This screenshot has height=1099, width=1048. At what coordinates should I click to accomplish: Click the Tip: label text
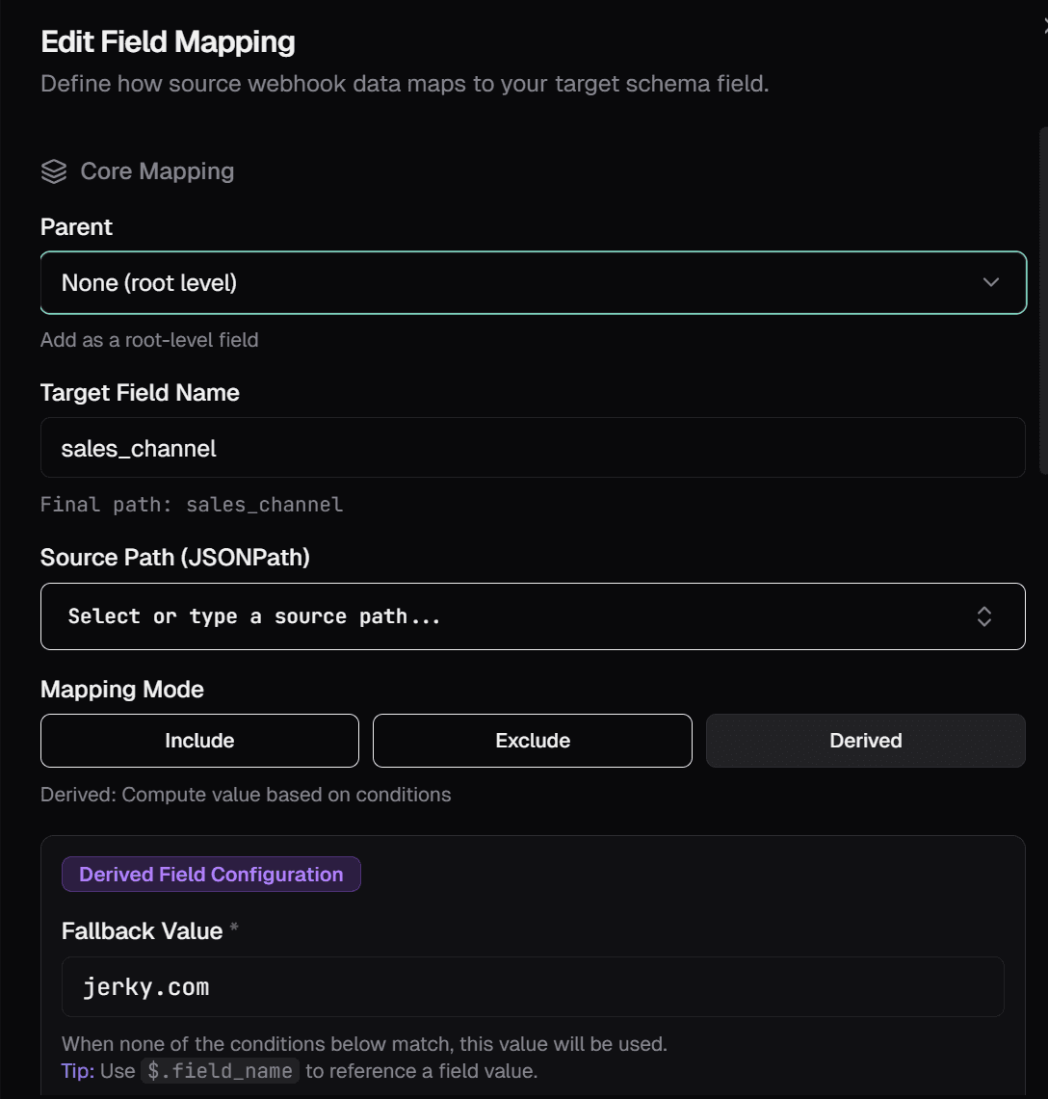(78, 1071)
